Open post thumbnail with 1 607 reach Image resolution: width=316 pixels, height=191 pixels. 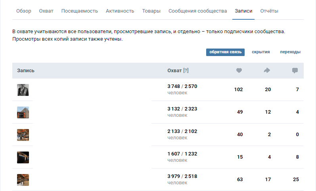coord(23,157)
